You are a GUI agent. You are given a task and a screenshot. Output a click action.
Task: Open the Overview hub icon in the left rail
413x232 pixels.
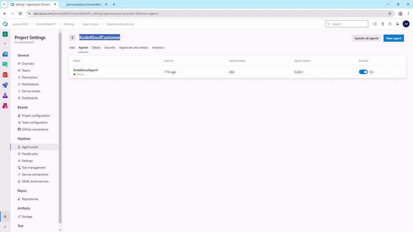point(5,54)
